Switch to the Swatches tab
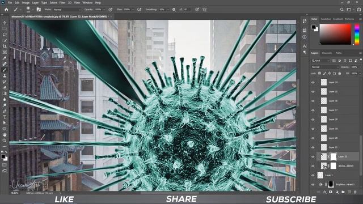 pyautogui.click(x=326, y=19)
